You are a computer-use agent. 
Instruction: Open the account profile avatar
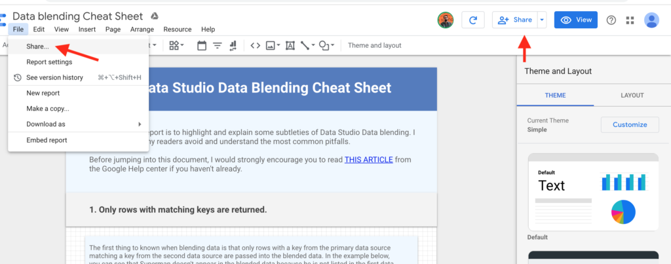click(651, 20)
